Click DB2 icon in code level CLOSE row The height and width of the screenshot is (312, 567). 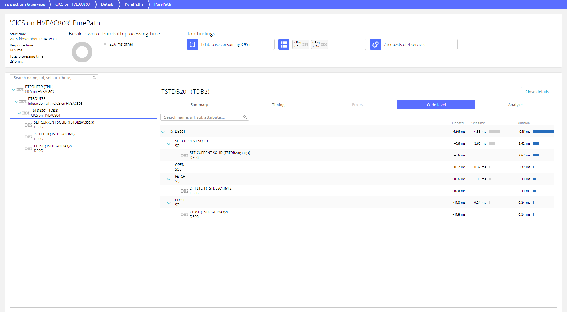click(x=185, y=214)
